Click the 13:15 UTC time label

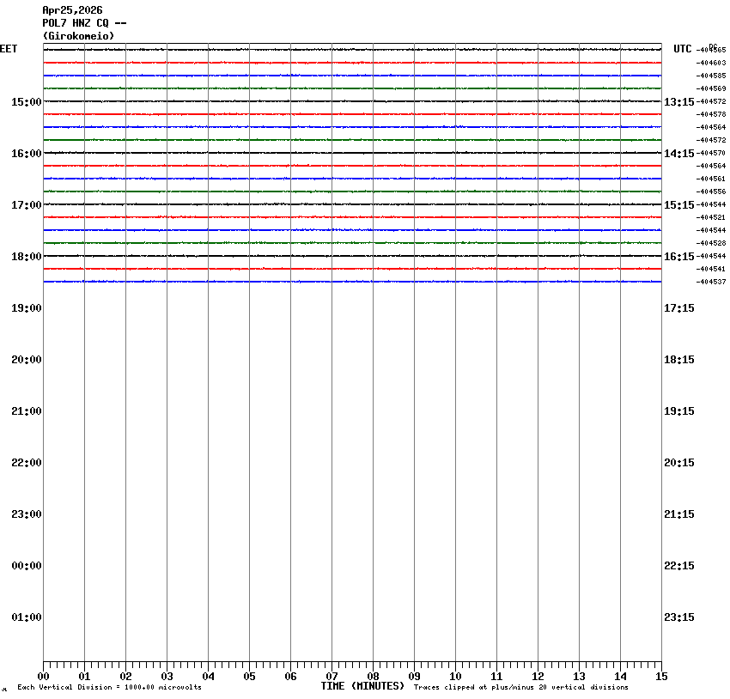click(x=678, y=102)
